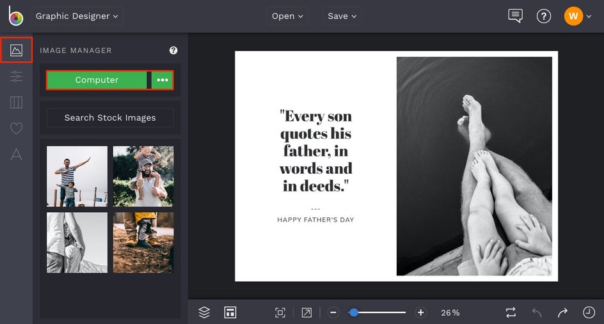Open the Image Manager sidebar tab
The height and width of the screenshot is (324, 604).
pos(16,50)
